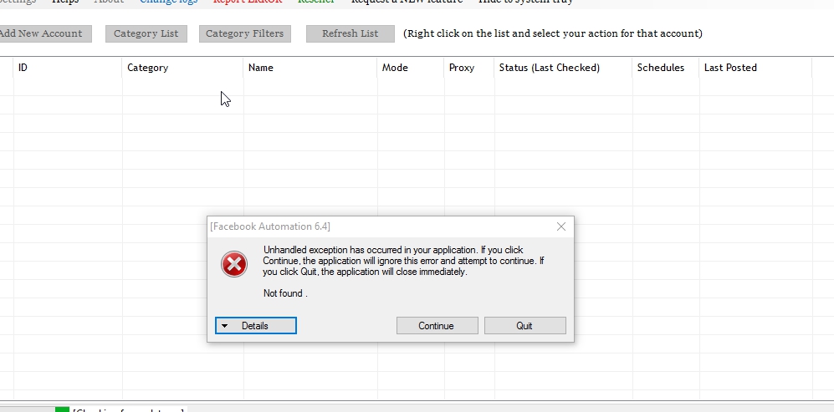Screen dimensions: 834x412
Task: Click the [Facebook Automation 6.4] dialog title
Action: [270, 226]
